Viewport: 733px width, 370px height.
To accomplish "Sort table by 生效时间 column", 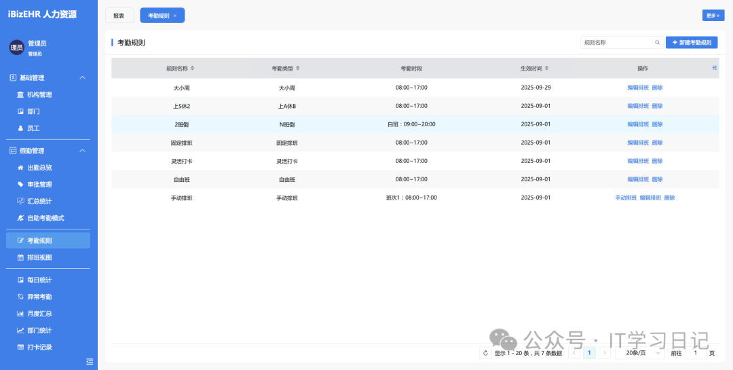I will click(547, 69).
